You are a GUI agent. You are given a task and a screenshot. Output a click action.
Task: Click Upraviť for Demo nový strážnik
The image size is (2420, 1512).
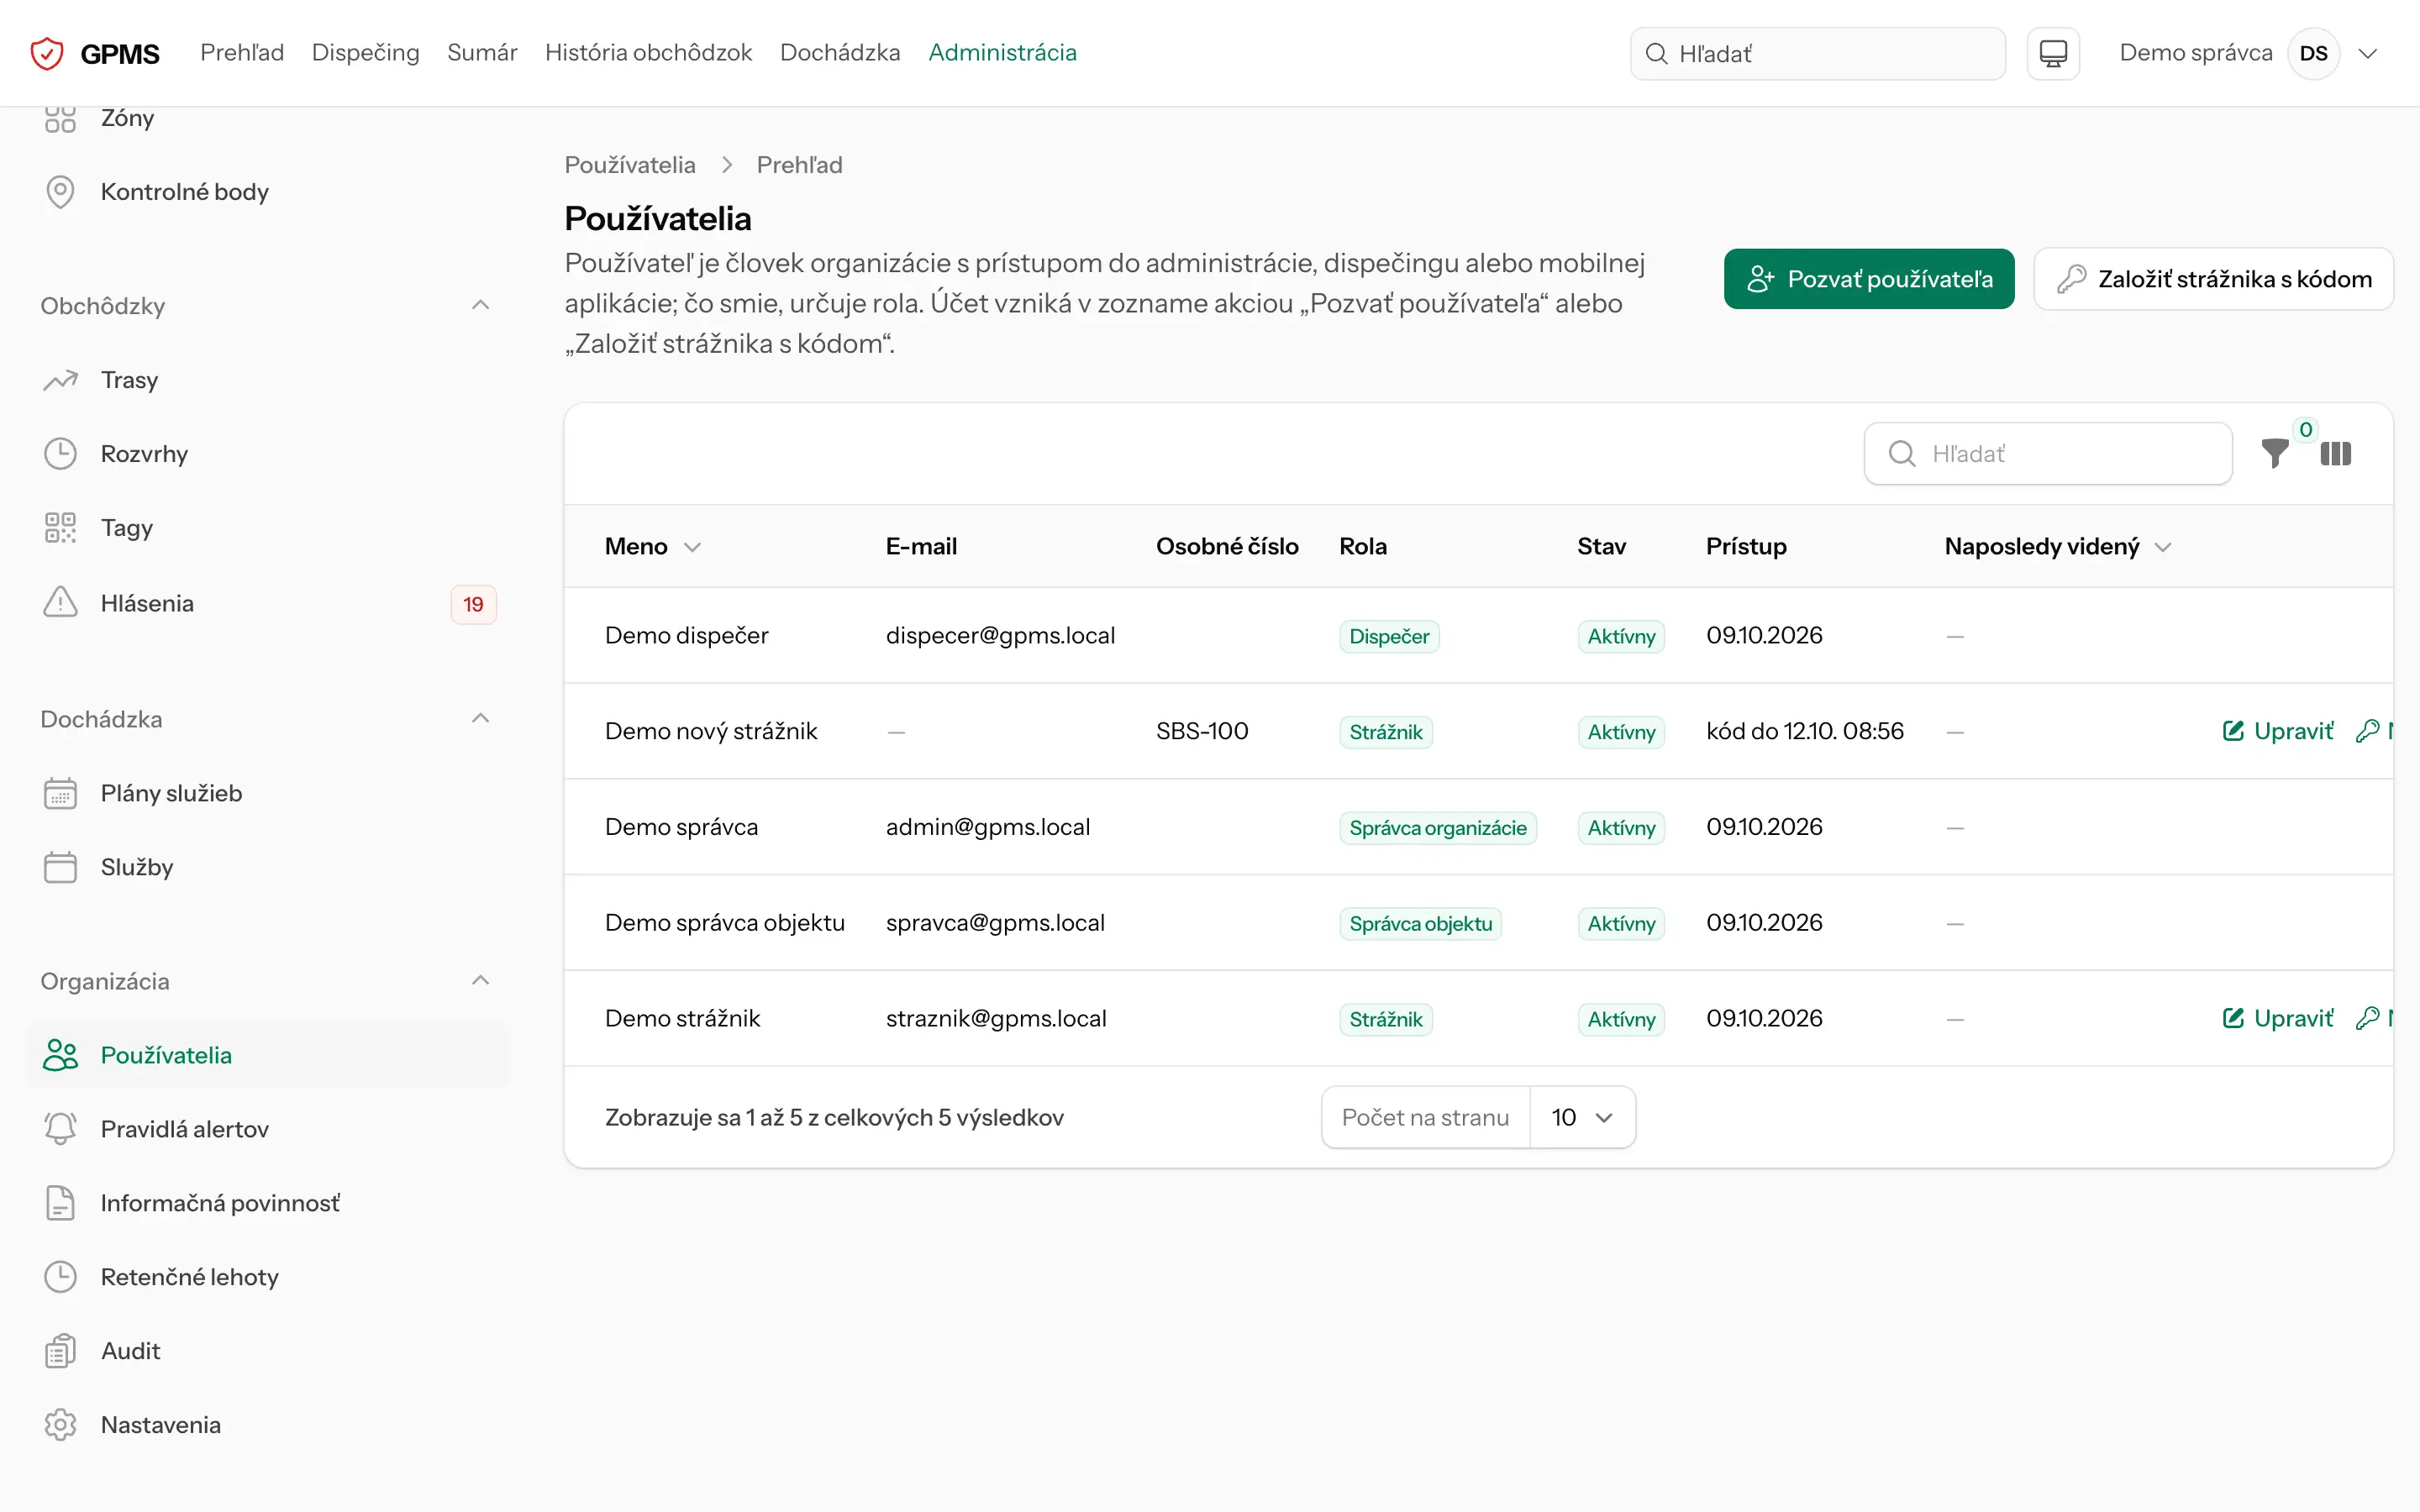tap(2278, 731)
